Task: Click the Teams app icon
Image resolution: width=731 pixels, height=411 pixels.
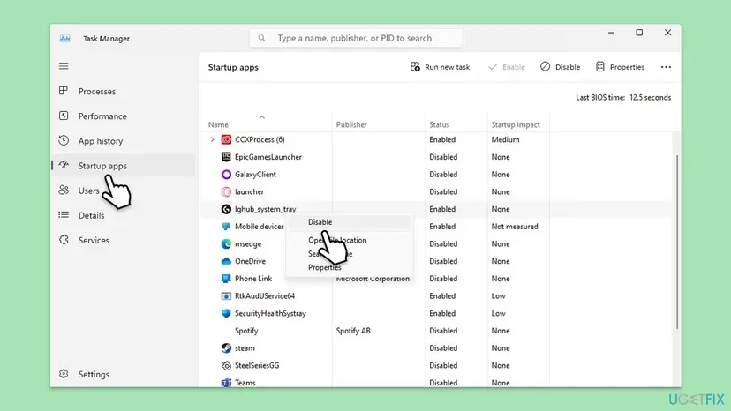Action: coord(226,383)
